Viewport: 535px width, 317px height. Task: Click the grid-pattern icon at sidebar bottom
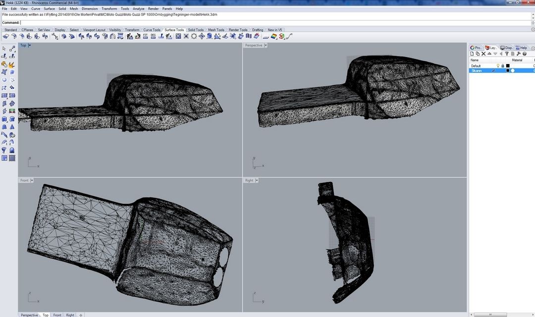click(12, 158)
